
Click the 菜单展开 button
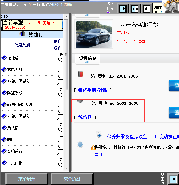click(27, 179)
